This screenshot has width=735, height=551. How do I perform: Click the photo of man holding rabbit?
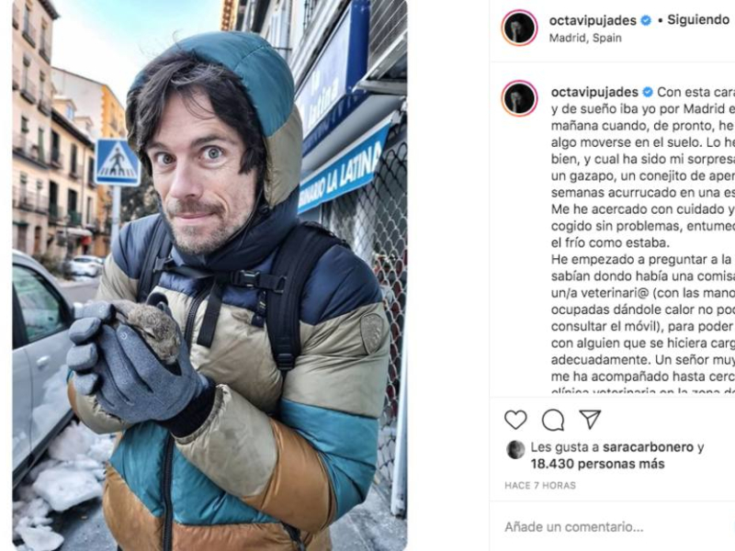(x=209, y=275)
